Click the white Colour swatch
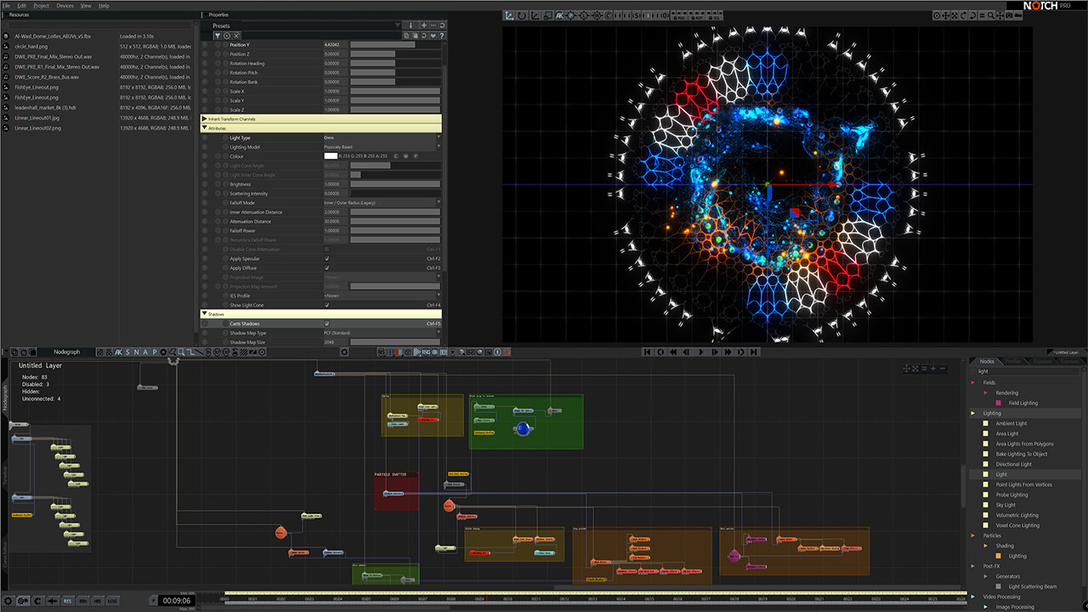This screenshot has height=612, width=1088. point(331,156)
